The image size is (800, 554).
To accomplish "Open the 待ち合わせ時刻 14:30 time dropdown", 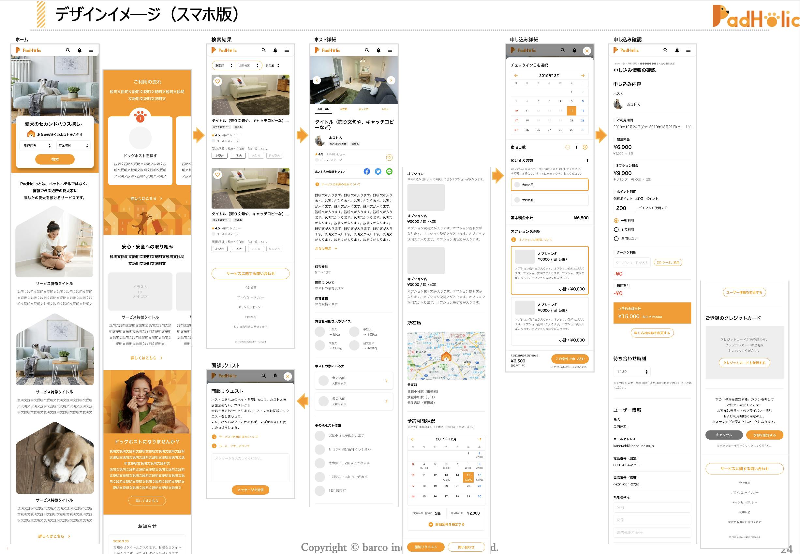I will pos(631,372).
